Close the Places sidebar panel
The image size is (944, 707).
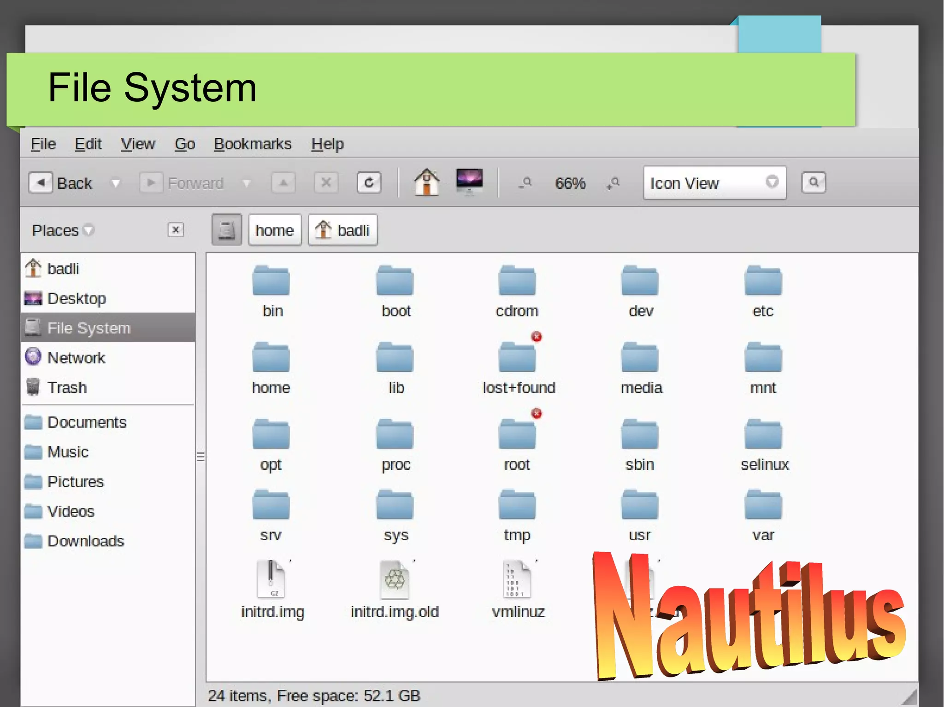pos(176,230)
